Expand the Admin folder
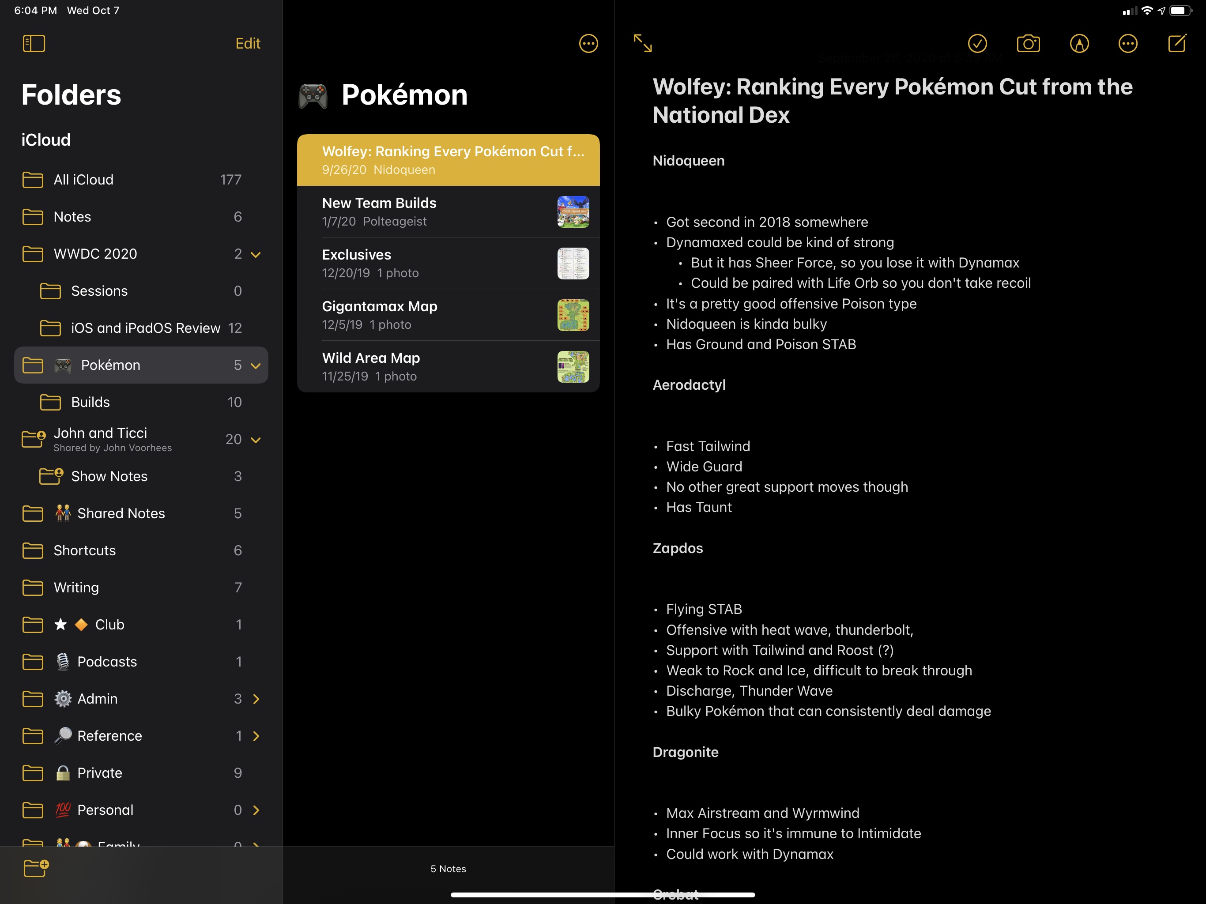This screenshot has height=904, width=1206. pyautogui.click(x=256, y=699)
